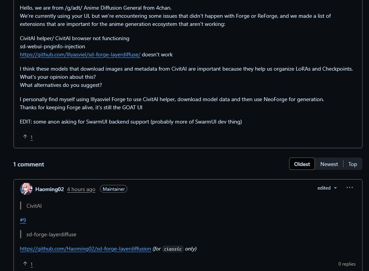369x271 pixels.
Task: Click the Haoming02 username
Action: pyautogui.click(x=49, y=189)
